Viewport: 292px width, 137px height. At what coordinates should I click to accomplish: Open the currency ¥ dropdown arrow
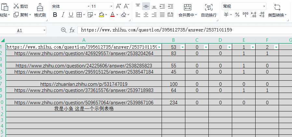pyautogui.click(x=231, y=15)
